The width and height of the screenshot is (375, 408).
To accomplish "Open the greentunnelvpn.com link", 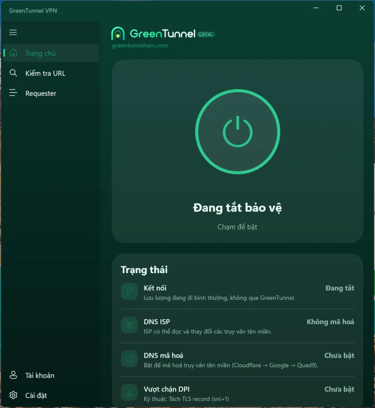I will click(x=140, y=45).
